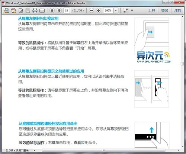Open the 工具 pane
Screen dimensions: 186x154
152,10
